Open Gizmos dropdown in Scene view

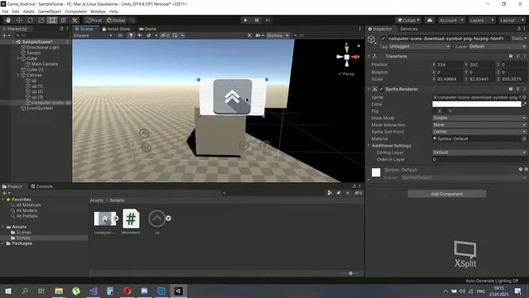(x=278, y=36)
